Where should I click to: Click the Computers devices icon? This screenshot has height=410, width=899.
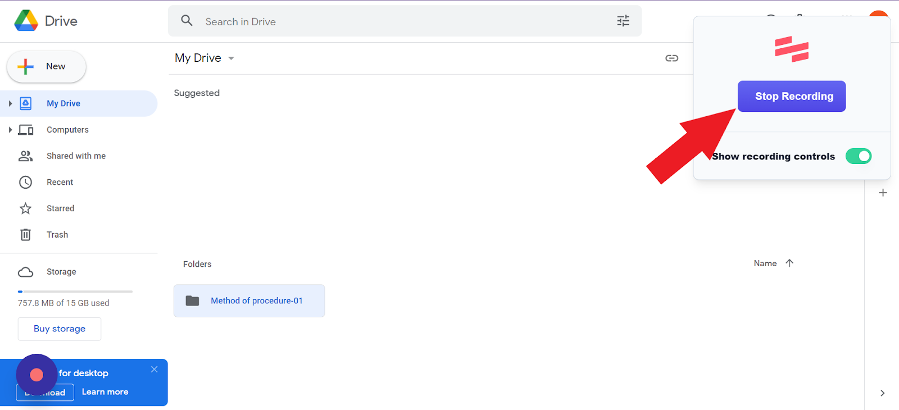26,130
